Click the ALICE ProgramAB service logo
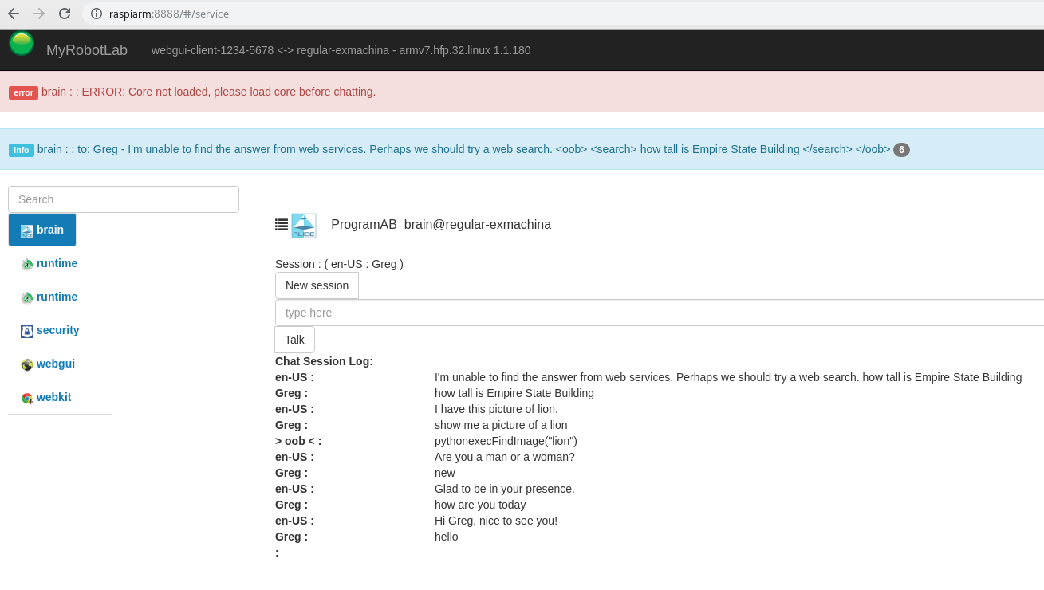The width and height of the screenshot is (1044, 590). (x=304, y=226)
